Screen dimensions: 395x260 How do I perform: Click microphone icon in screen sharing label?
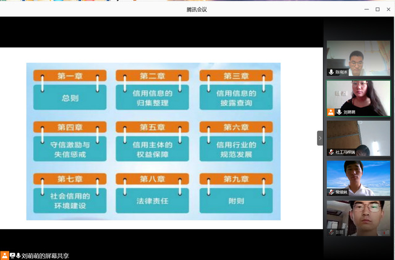click(x=18, y=255)
